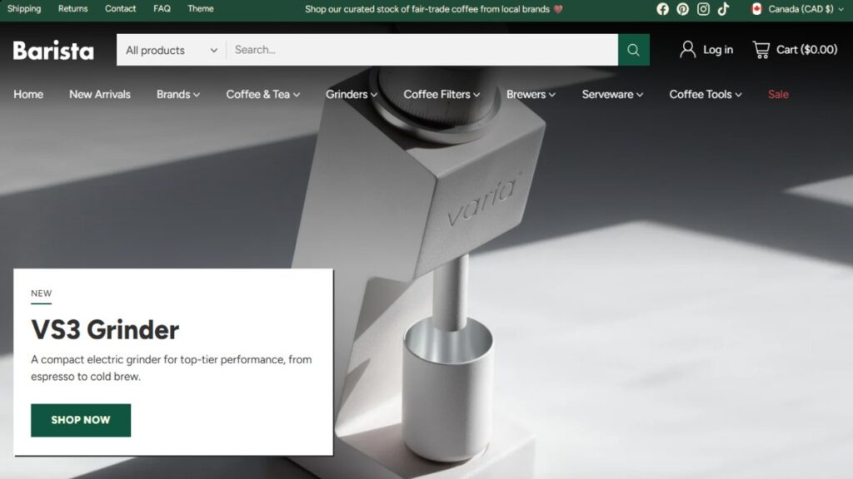Viewport: 853px width, 479px height.
Task: Expand the All products search filter dropdown
Action: coord(170,50)
